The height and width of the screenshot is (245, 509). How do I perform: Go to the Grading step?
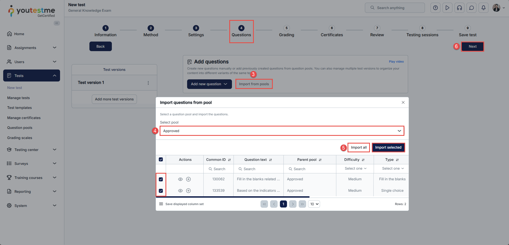point(286,31)
